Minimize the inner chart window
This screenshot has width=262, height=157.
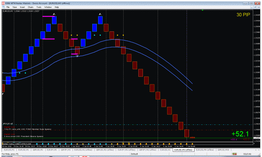click(252, 7)
